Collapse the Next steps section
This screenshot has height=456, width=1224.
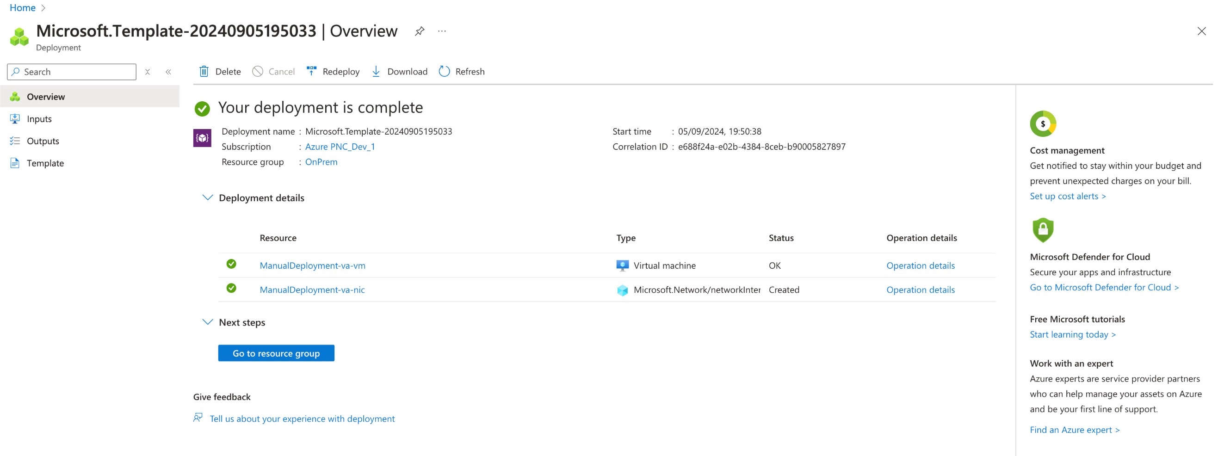point(207,321)
